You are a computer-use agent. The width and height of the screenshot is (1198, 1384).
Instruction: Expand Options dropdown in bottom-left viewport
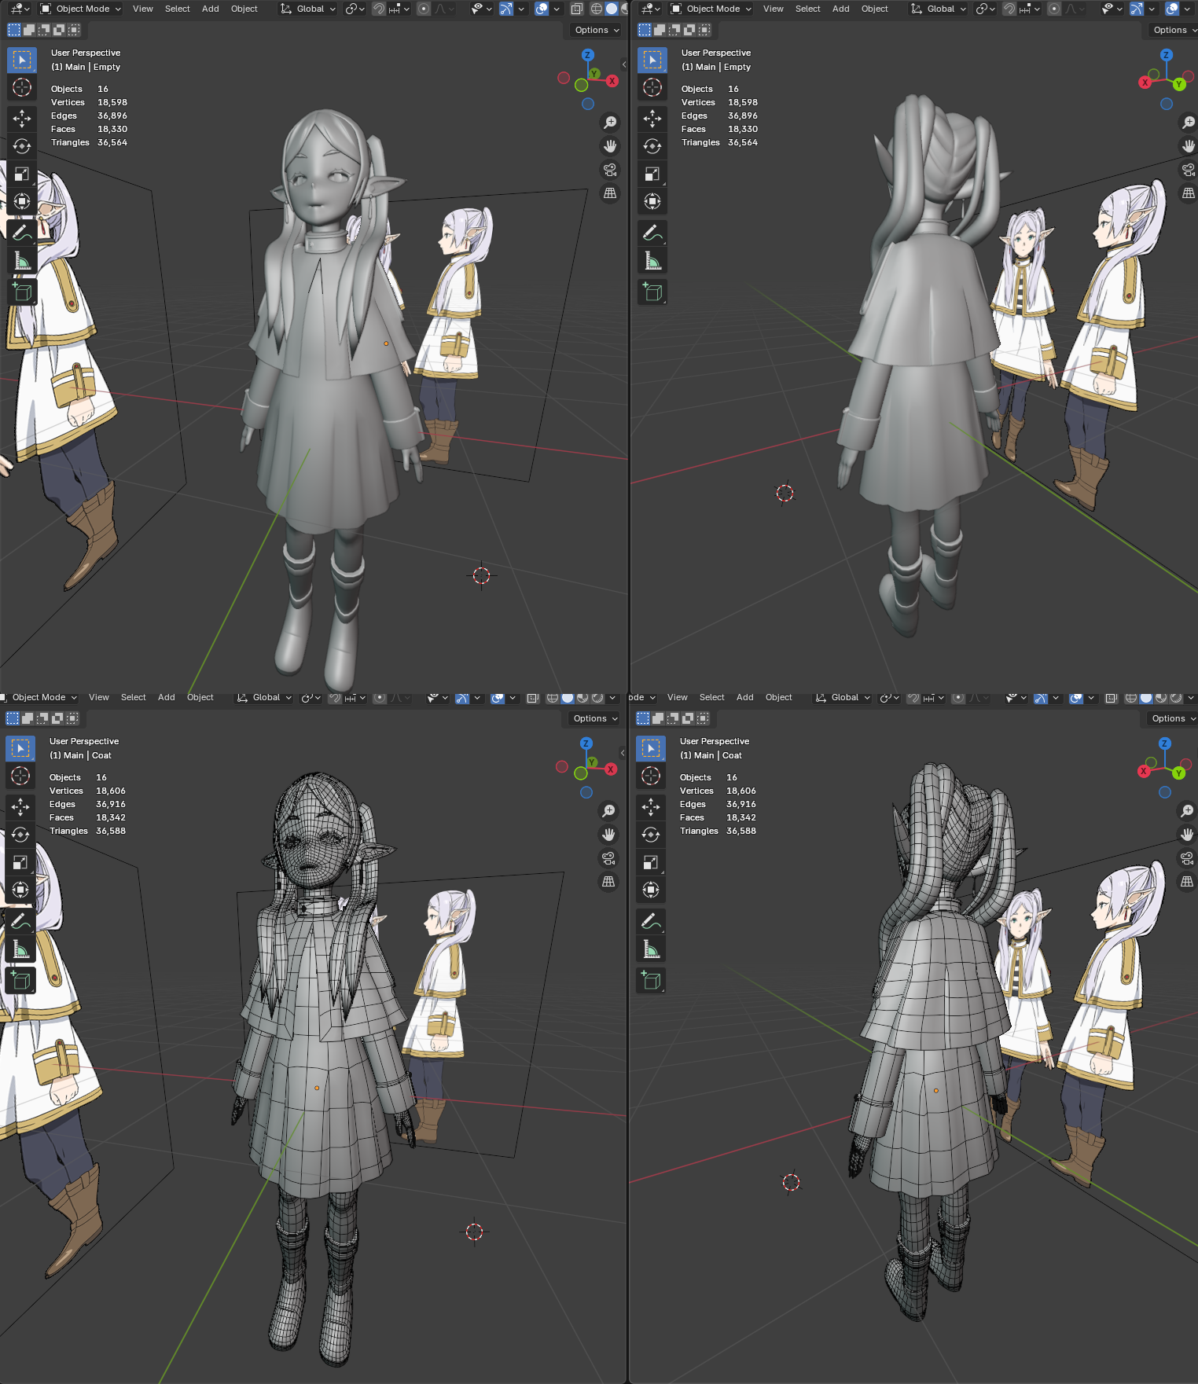pyautogui.click(x=595, y=718)
